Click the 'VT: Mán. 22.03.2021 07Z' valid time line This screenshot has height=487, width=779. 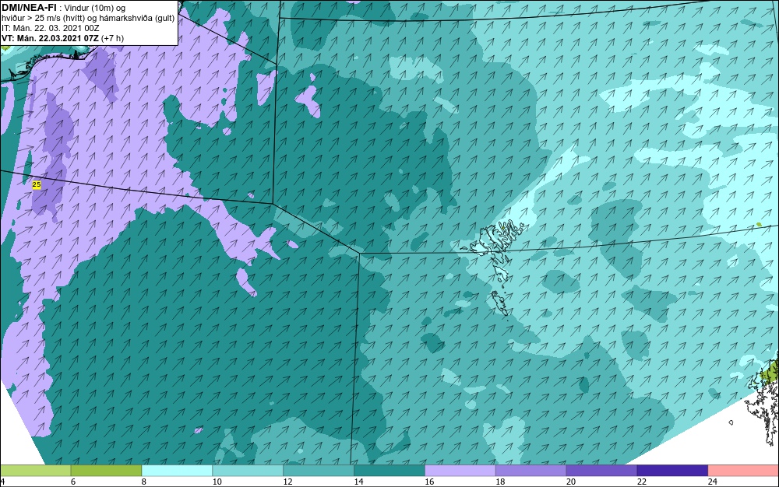click(62, 38)
